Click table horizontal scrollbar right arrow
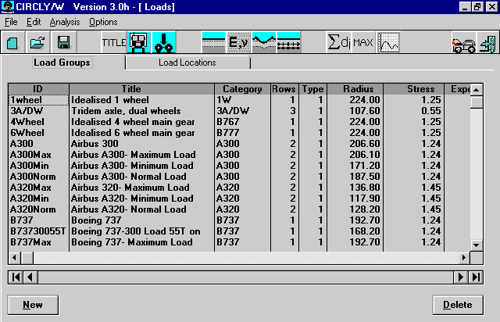Image resolution: width=500 pixels, height=322 pixels. [x=464, y=258]
